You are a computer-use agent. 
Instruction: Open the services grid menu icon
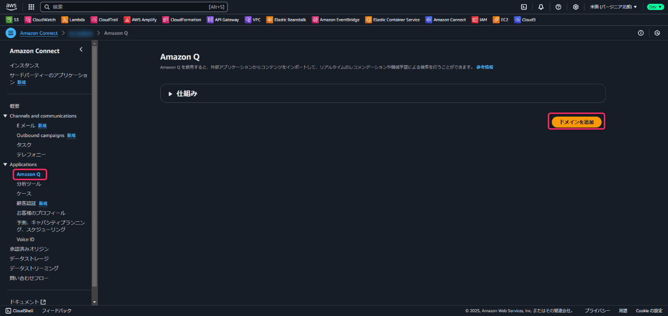[x=31, y=7]
